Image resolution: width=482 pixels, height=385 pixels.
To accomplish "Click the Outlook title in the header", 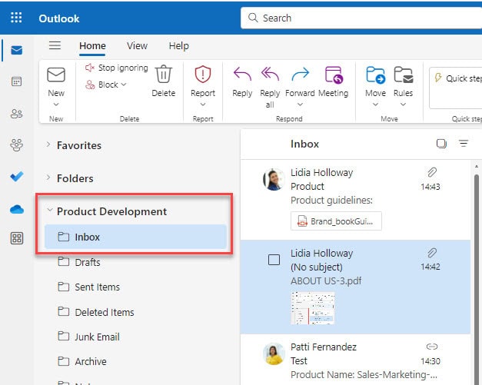I will tap(59, 18).
